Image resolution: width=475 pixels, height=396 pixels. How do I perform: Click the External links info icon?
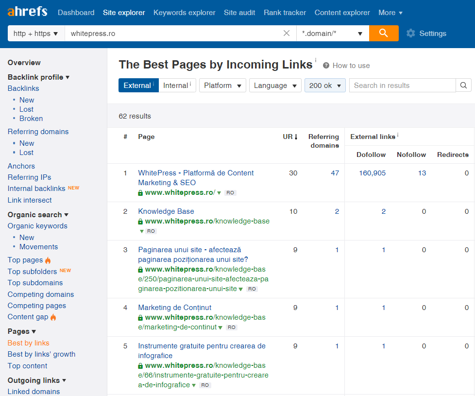(398, 135)
